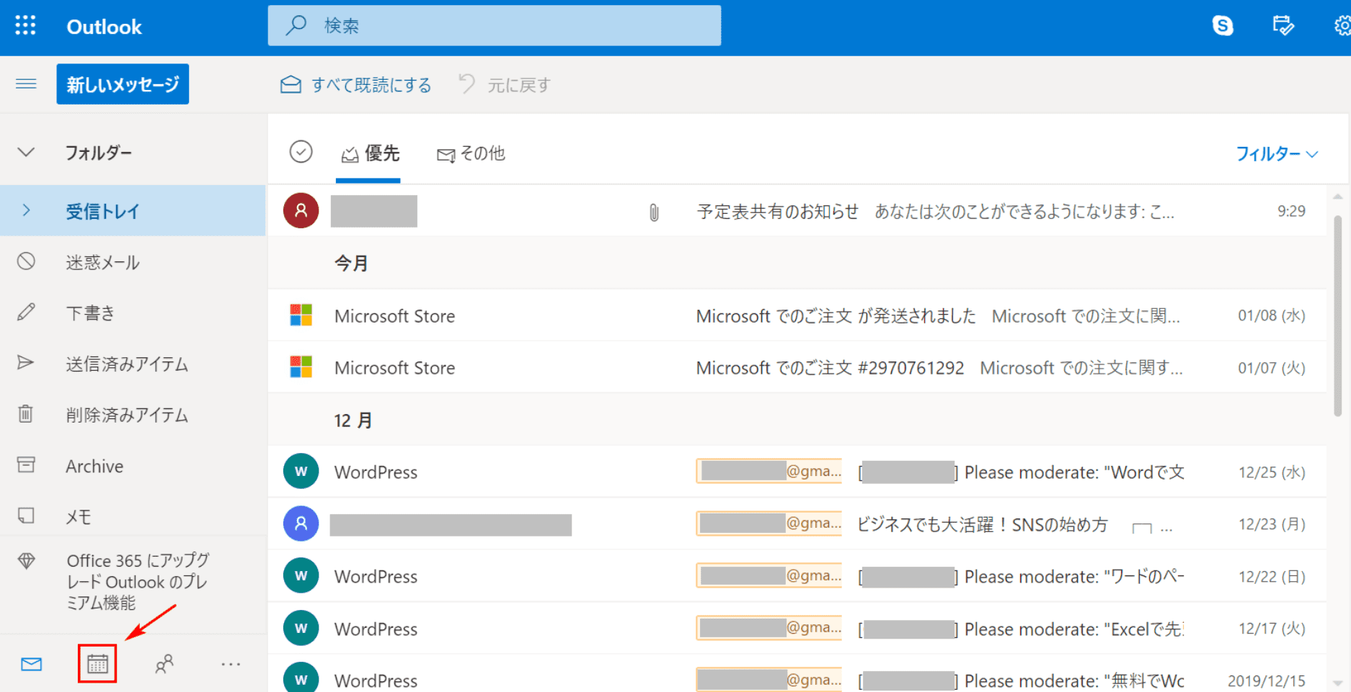Click 元に戻す label
The height and width of the screenshot is (692, 1351).
click(518, 85)
